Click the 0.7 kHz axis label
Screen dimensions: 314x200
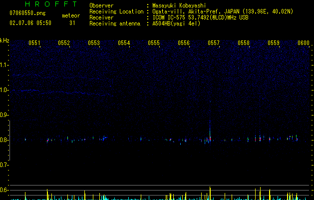4,165
